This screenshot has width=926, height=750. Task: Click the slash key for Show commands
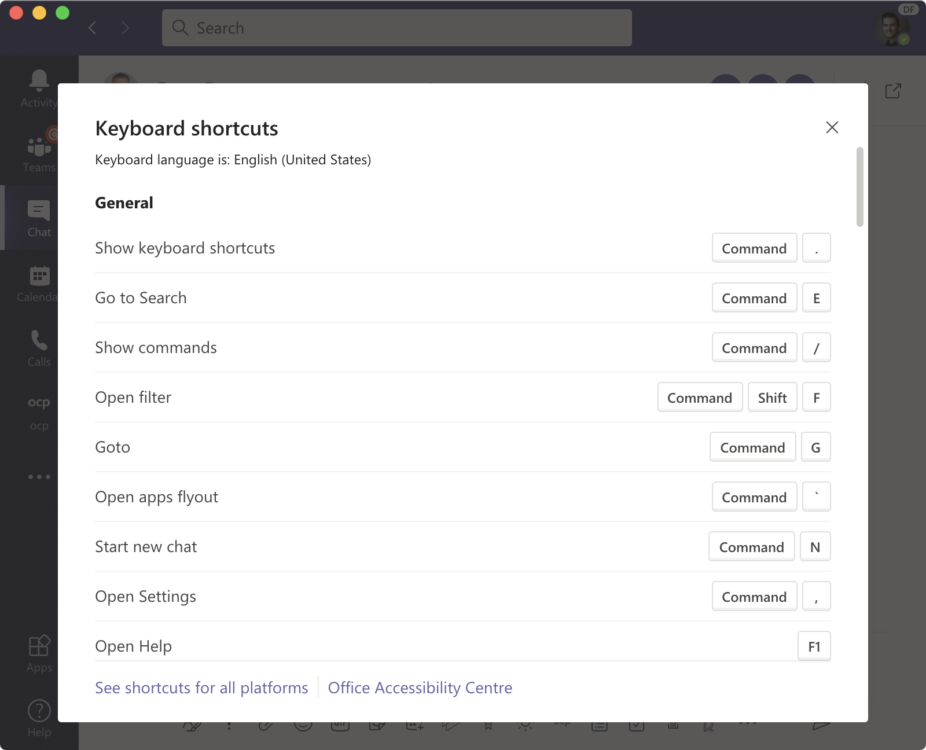click(x=817, y=348)
